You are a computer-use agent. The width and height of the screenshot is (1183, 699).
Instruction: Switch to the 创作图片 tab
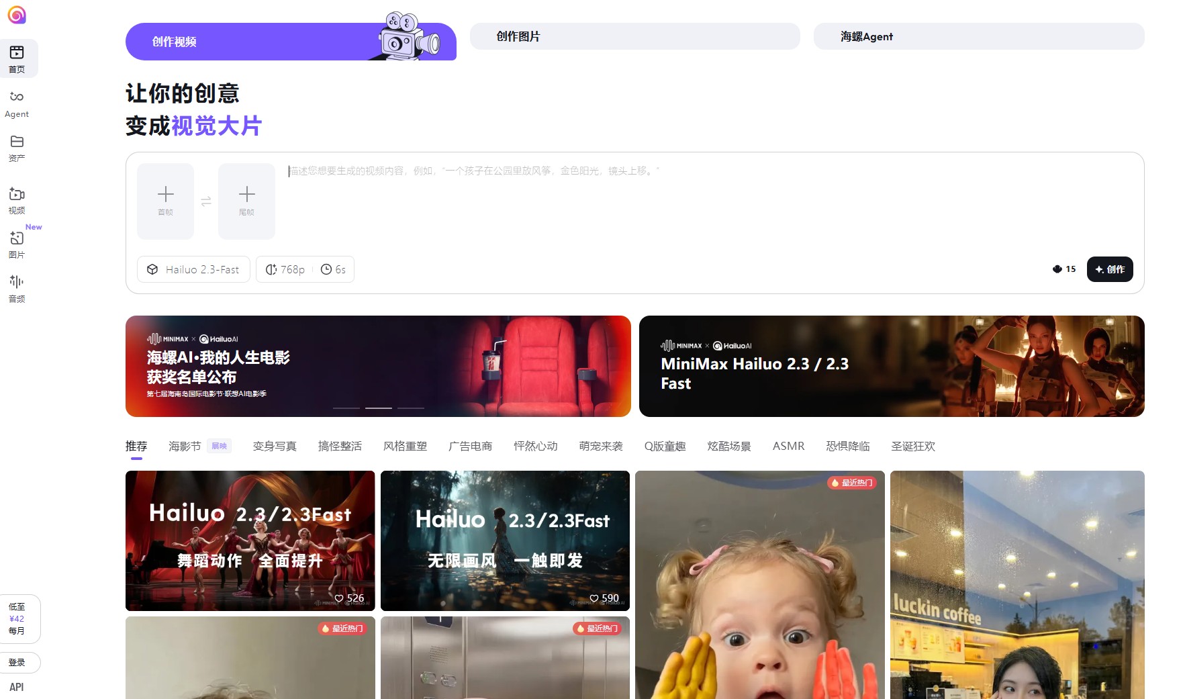point(634,36)
